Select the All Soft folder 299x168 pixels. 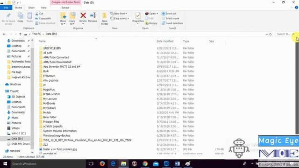(47, 53)
